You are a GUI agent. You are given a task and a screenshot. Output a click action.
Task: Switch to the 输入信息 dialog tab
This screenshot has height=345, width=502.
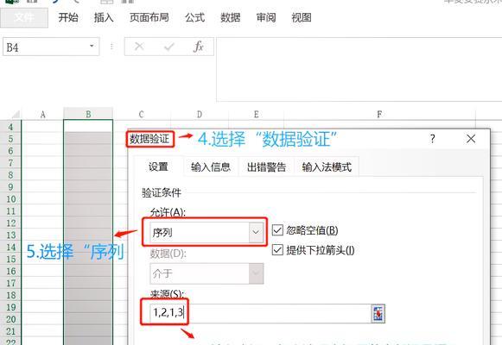(211, 166)
